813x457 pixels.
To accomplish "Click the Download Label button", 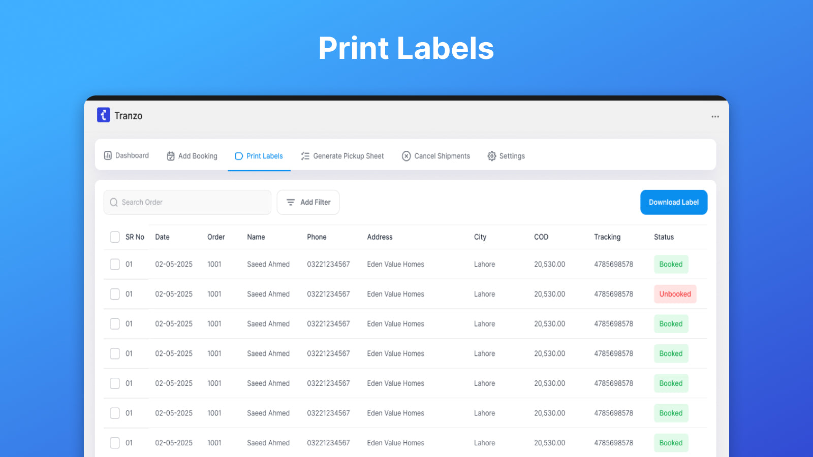I will 674,202.
